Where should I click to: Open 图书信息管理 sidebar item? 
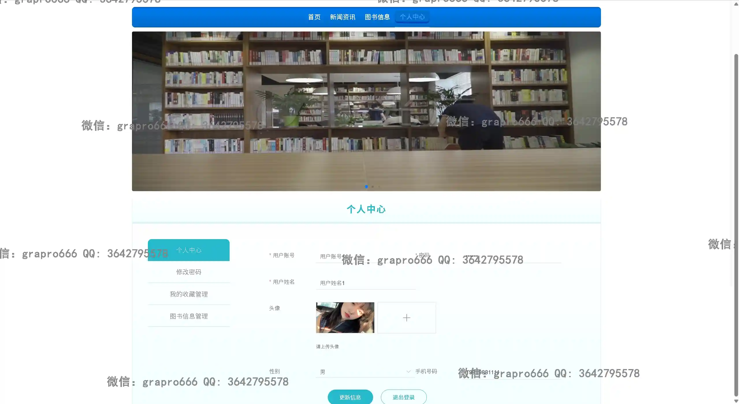[189, 316]
